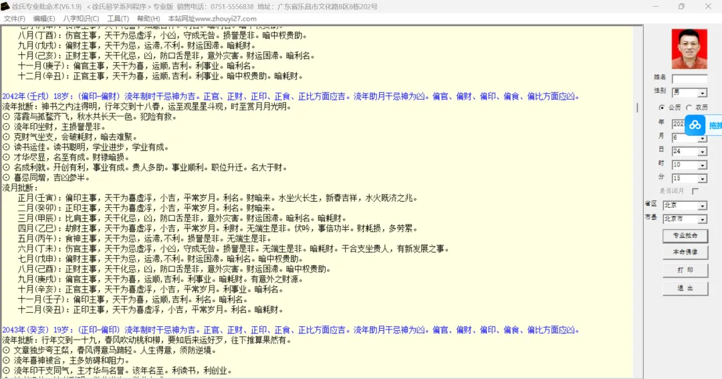The height and width of the screenshot is (379, 722).
Task: Click the line 落霞与孤鹜齐飞
Action: [90, 117]
